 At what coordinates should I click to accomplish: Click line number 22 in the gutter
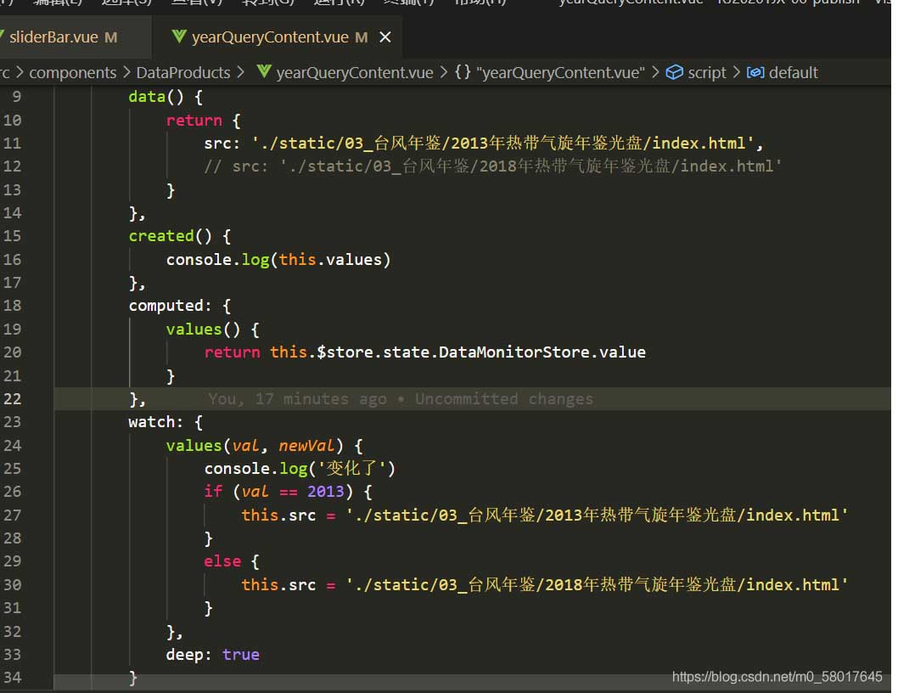coord(12,399)
